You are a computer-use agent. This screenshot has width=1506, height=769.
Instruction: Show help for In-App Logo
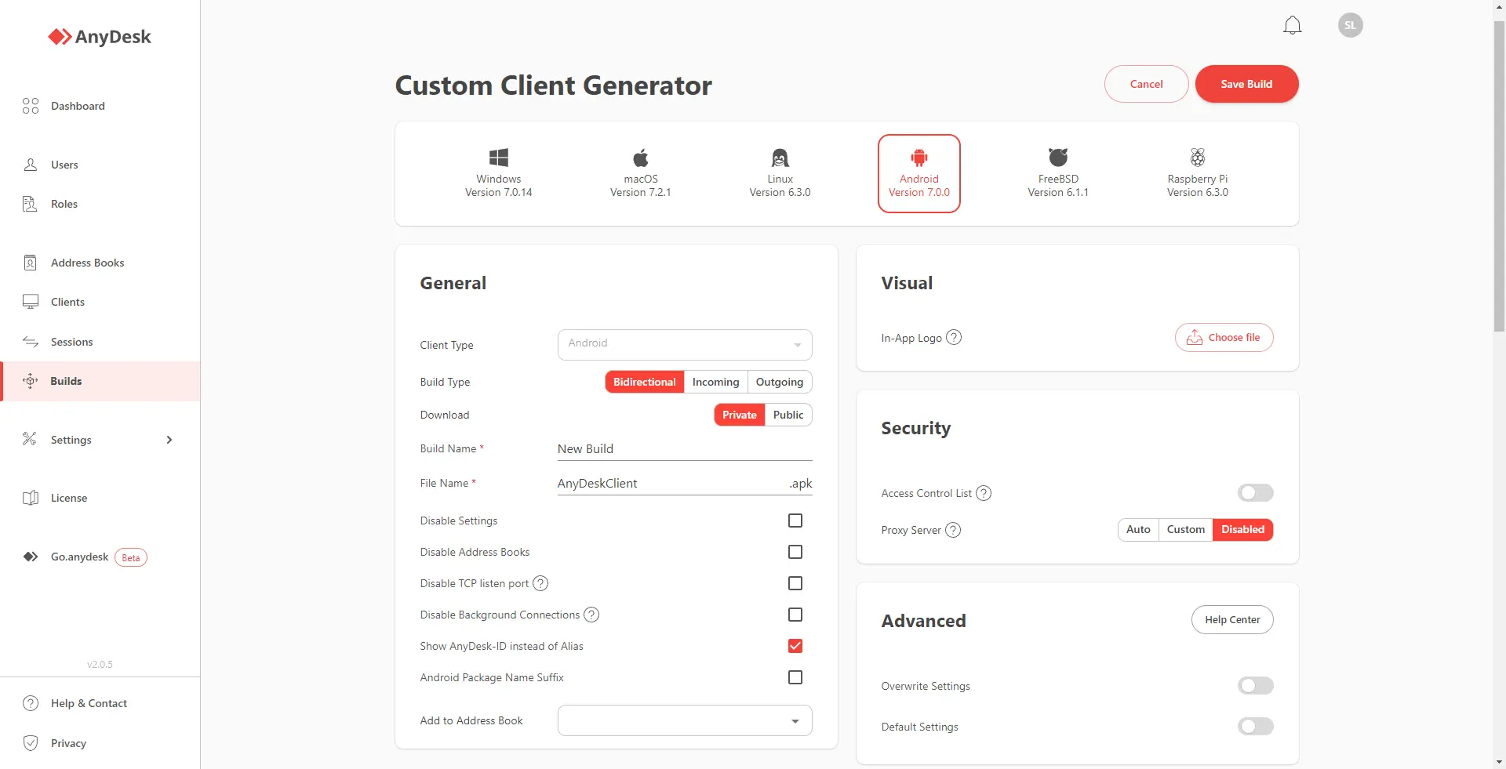(x=954, y=337)
